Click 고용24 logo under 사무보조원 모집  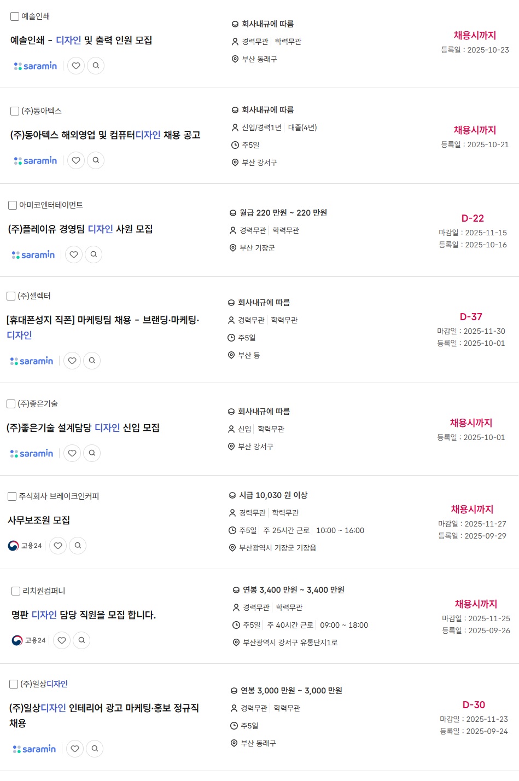tap(25, 546)
